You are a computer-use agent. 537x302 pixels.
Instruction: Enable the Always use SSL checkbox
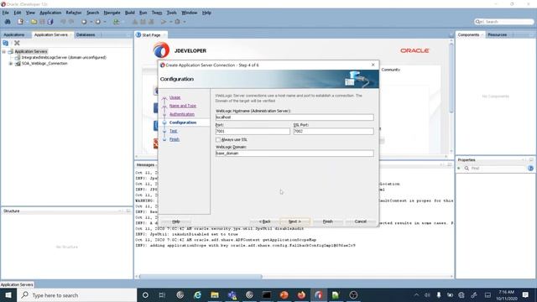click(x=218, y=140)
